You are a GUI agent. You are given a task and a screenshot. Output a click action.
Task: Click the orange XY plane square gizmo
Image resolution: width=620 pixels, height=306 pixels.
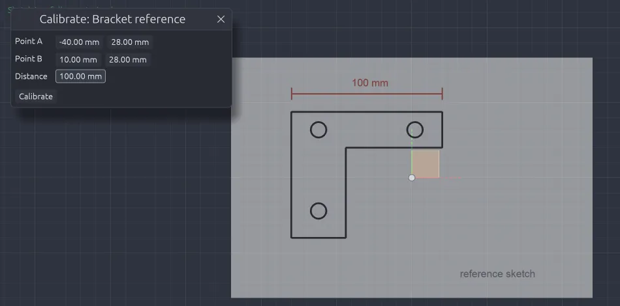(426, 164)
